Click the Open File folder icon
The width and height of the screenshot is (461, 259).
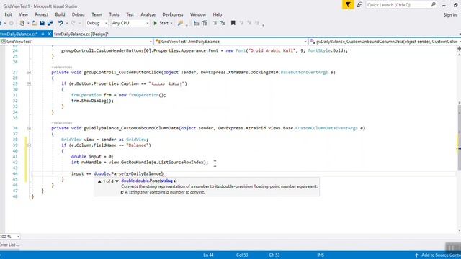pos(34,23)
